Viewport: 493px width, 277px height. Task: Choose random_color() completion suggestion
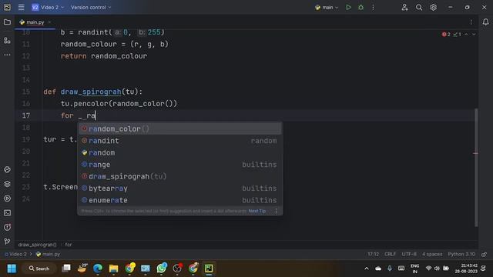(x=179, y=128)
